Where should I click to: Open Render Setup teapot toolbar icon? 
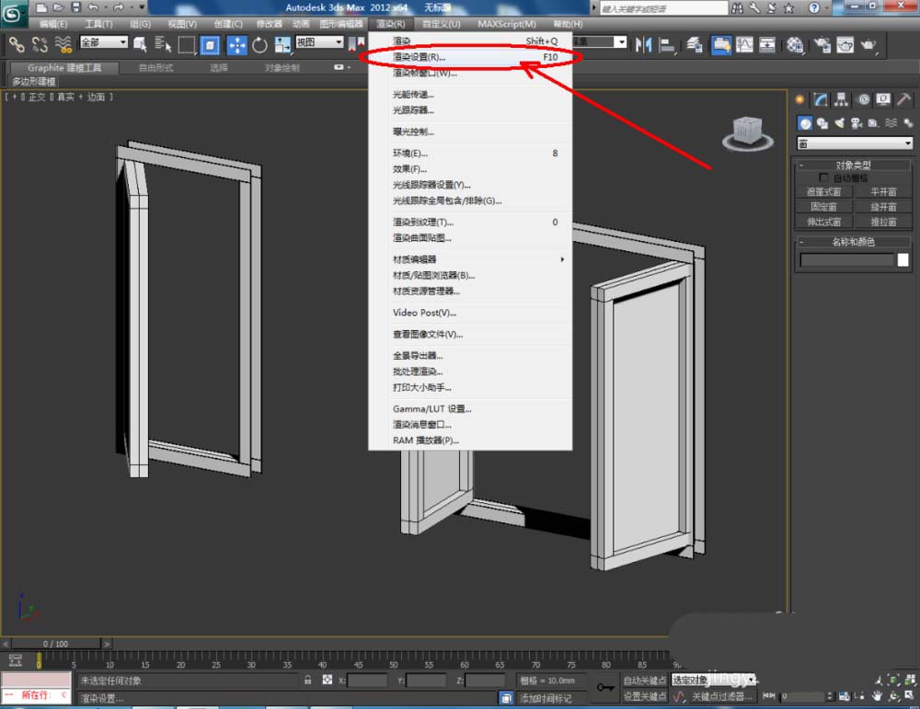pyautogui.click(x=822, y=44)
